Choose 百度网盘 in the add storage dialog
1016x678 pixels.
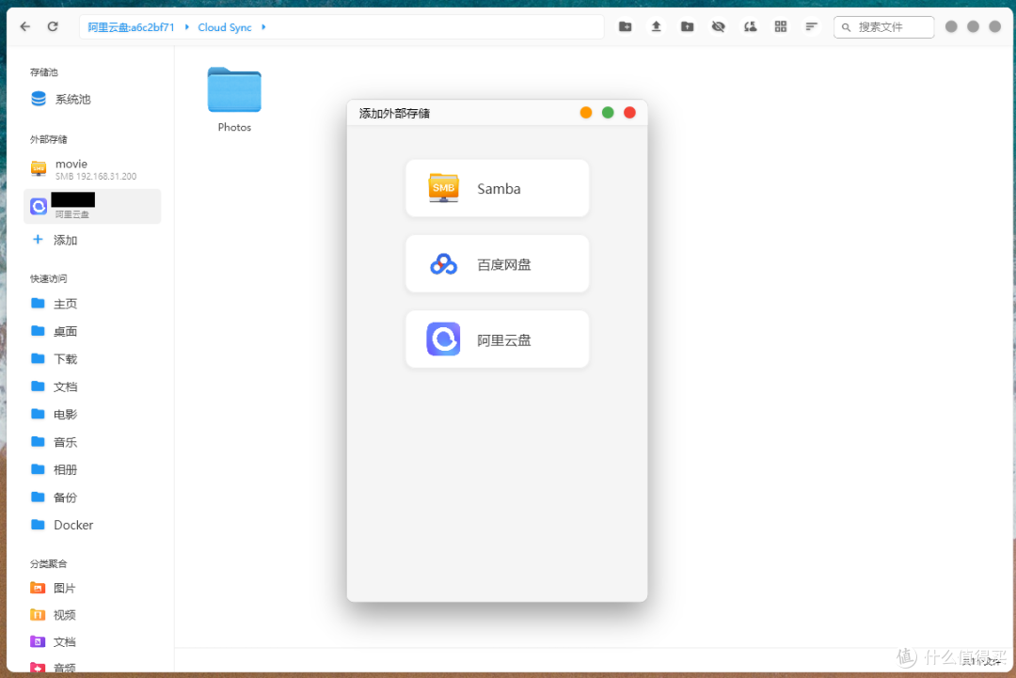tap(497, 264)
